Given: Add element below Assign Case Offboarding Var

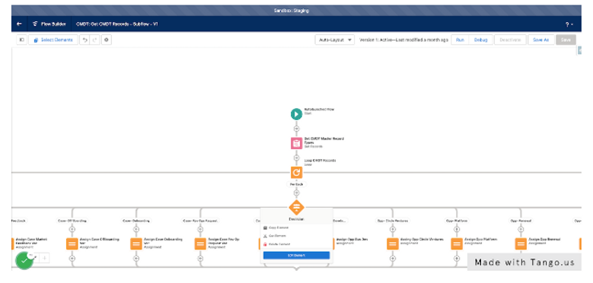Looking at the screenshot, I should pos(72,259).
